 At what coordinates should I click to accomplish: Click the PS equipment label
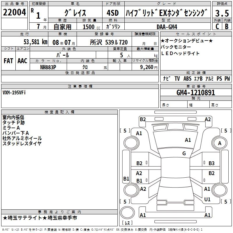219,78
